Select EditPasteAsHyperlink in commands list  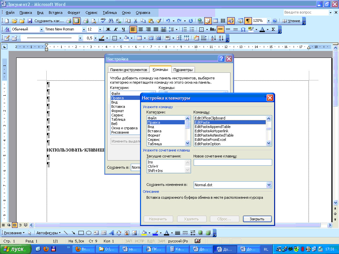click(230, 131)
